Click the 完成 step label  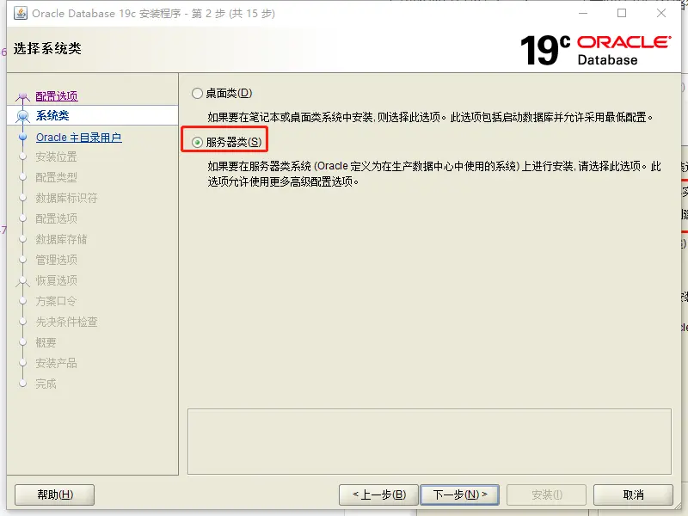46,384
